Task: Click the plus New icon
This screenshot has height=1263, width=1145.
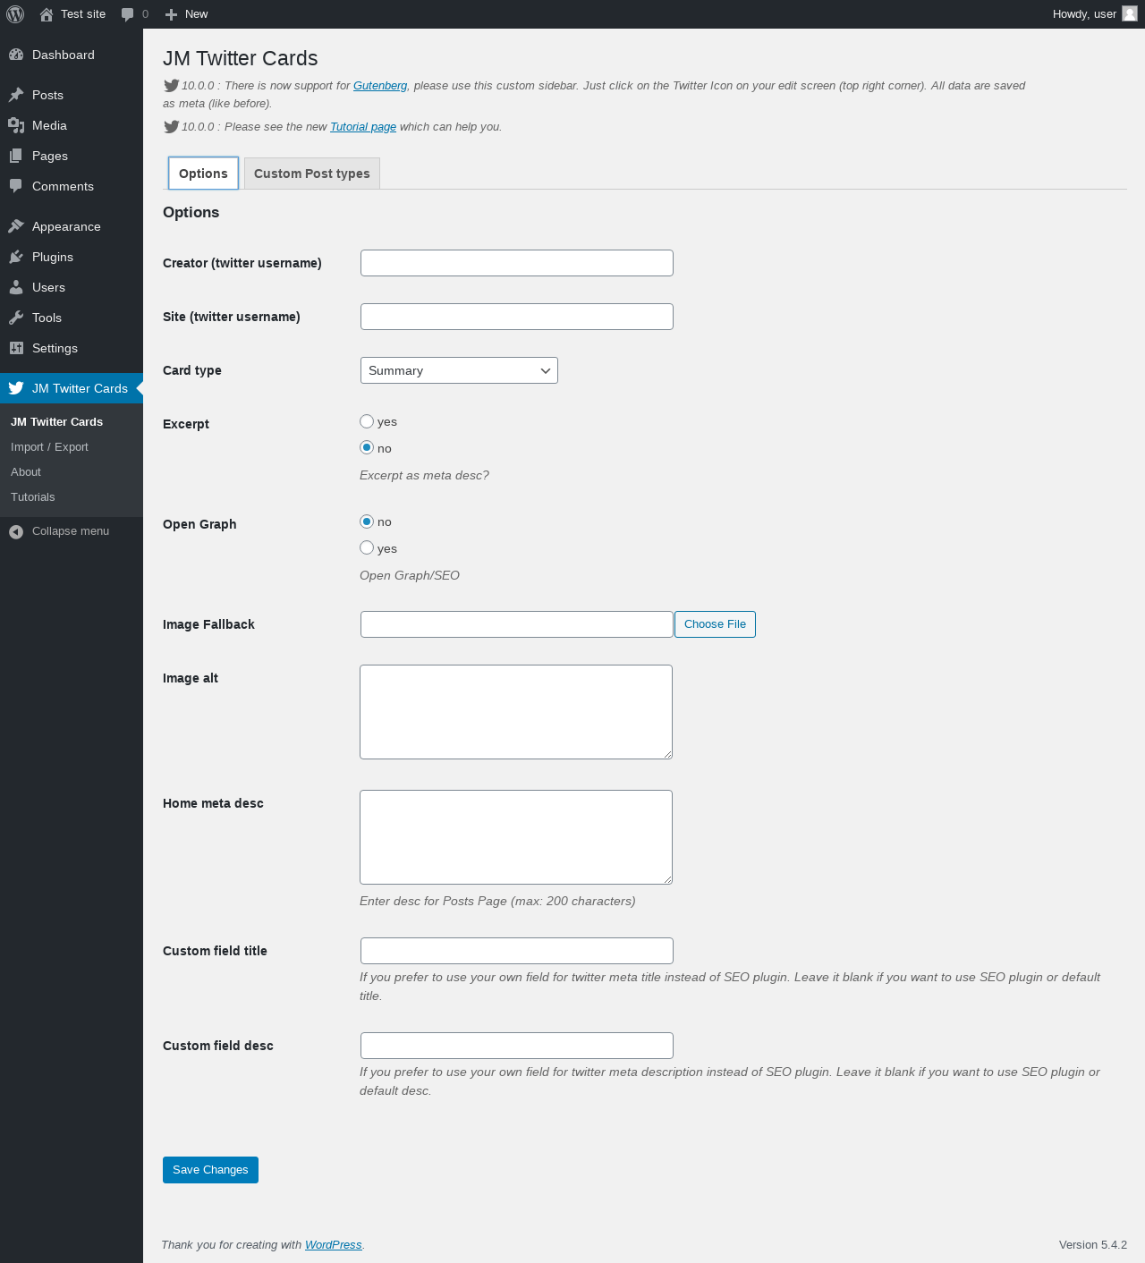Action: (x=172, y=14)
